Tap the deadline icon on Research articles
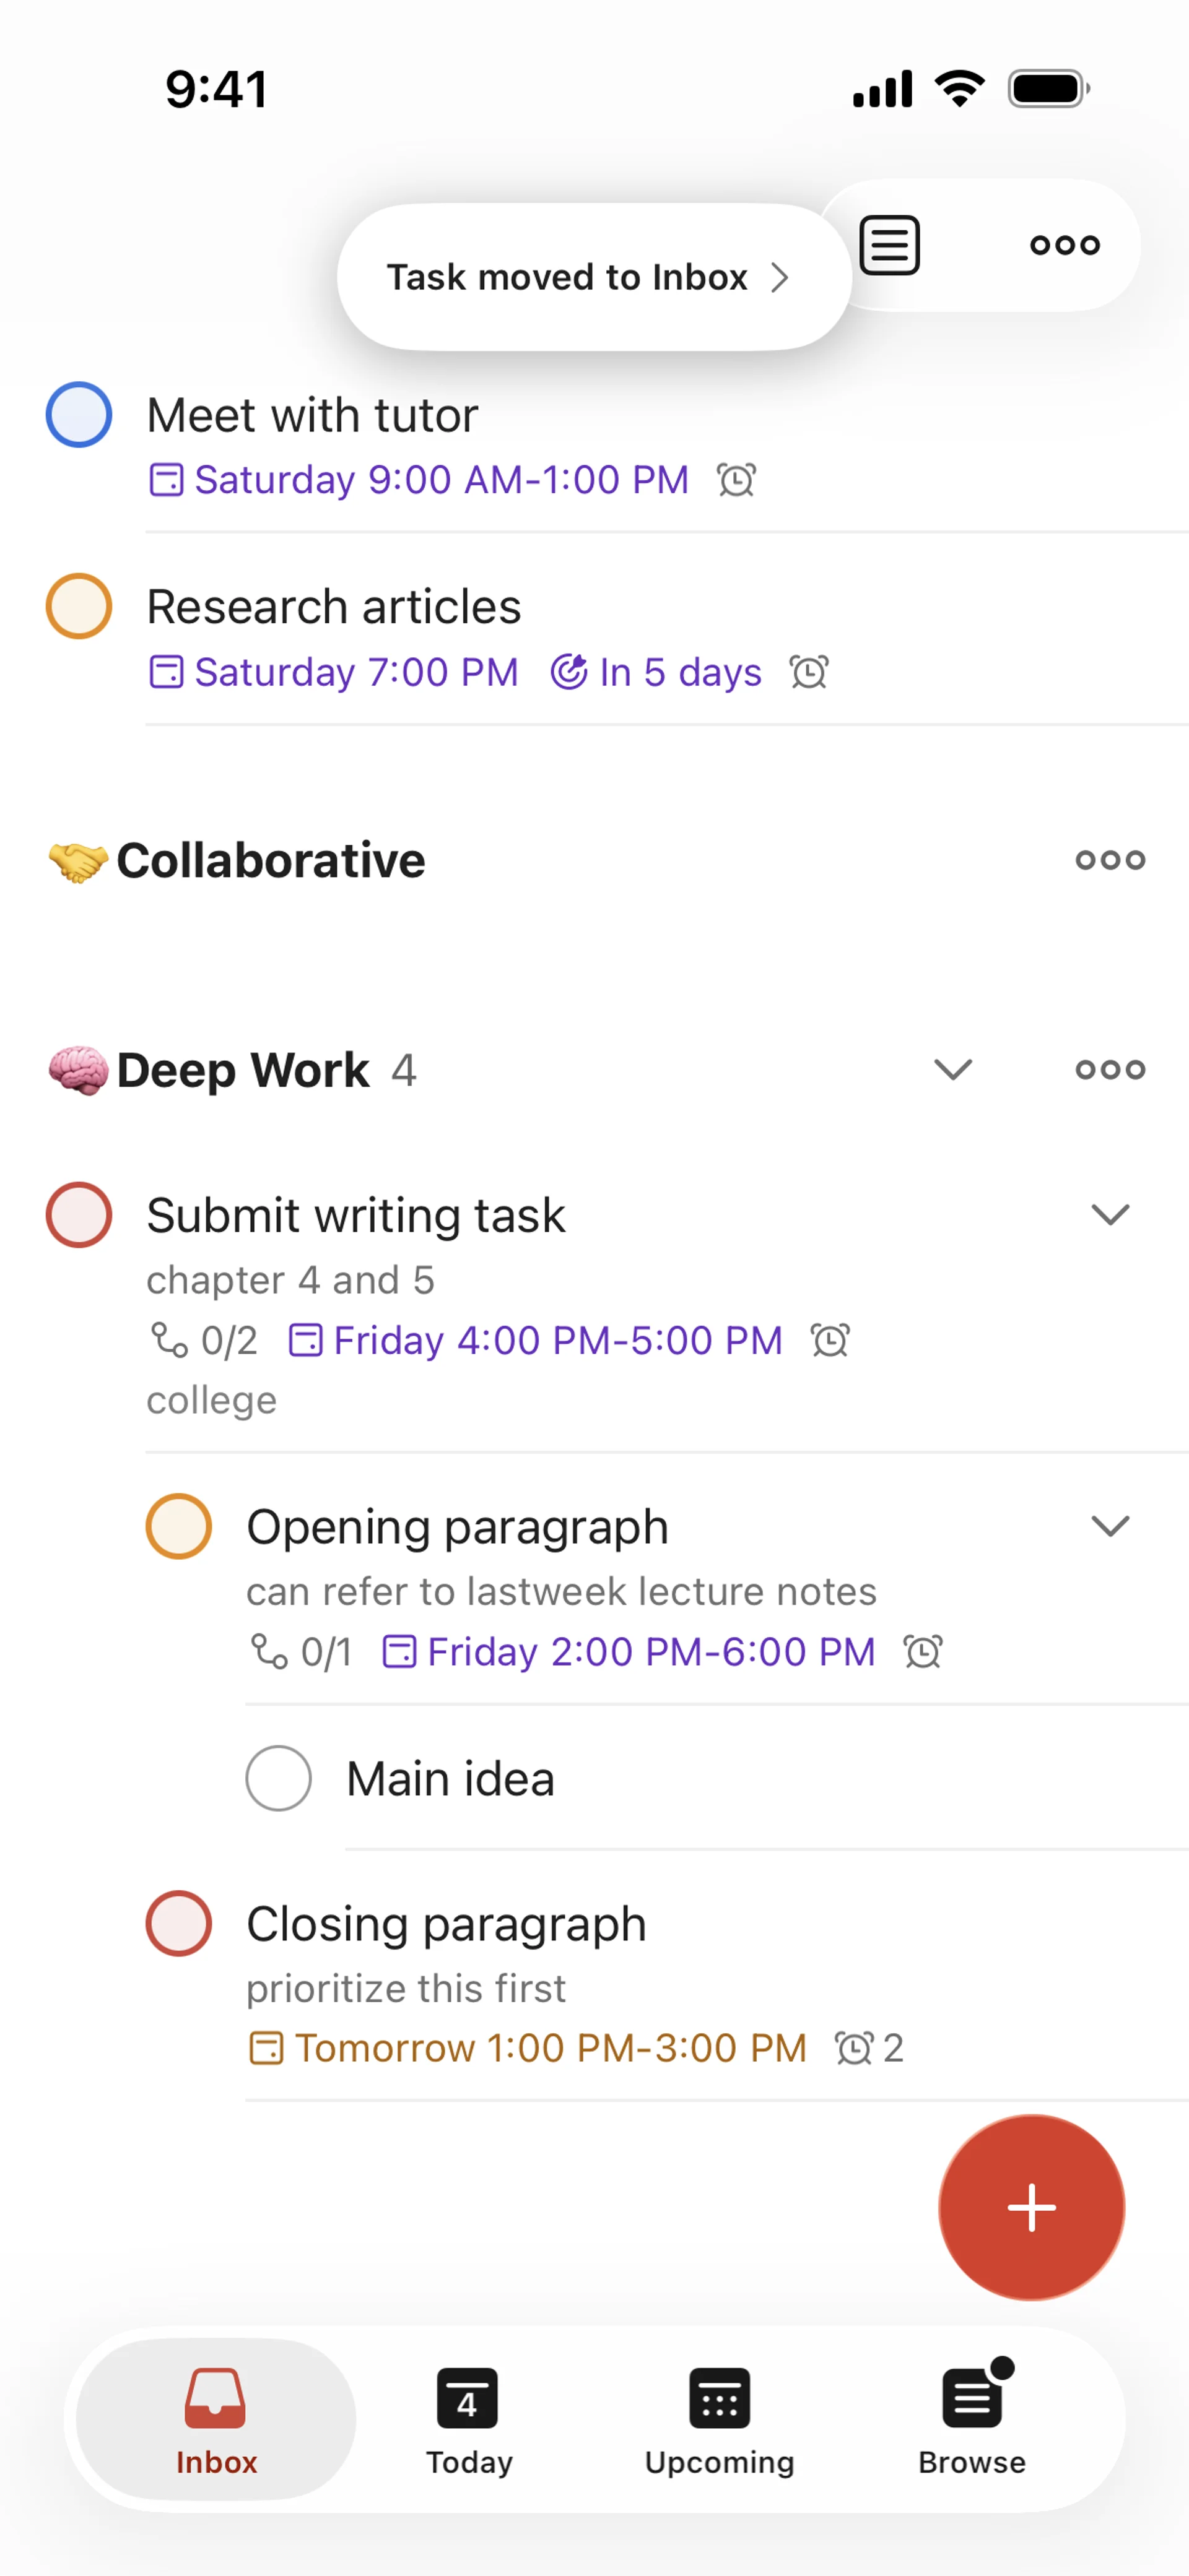Screen dimensions: 1189x2576 pos(568,672)
